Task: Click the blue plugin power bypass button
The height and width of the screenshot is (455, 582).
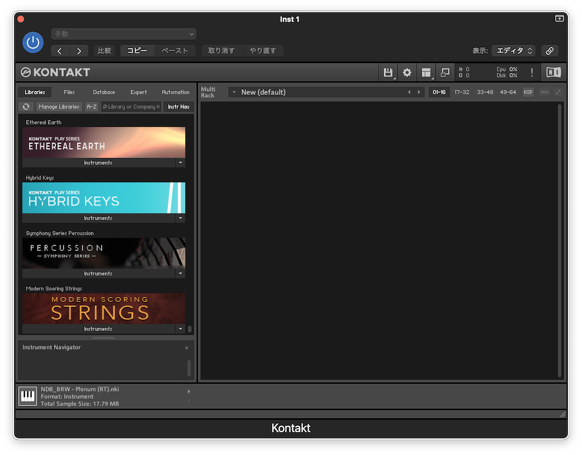Action: point(33,43)
